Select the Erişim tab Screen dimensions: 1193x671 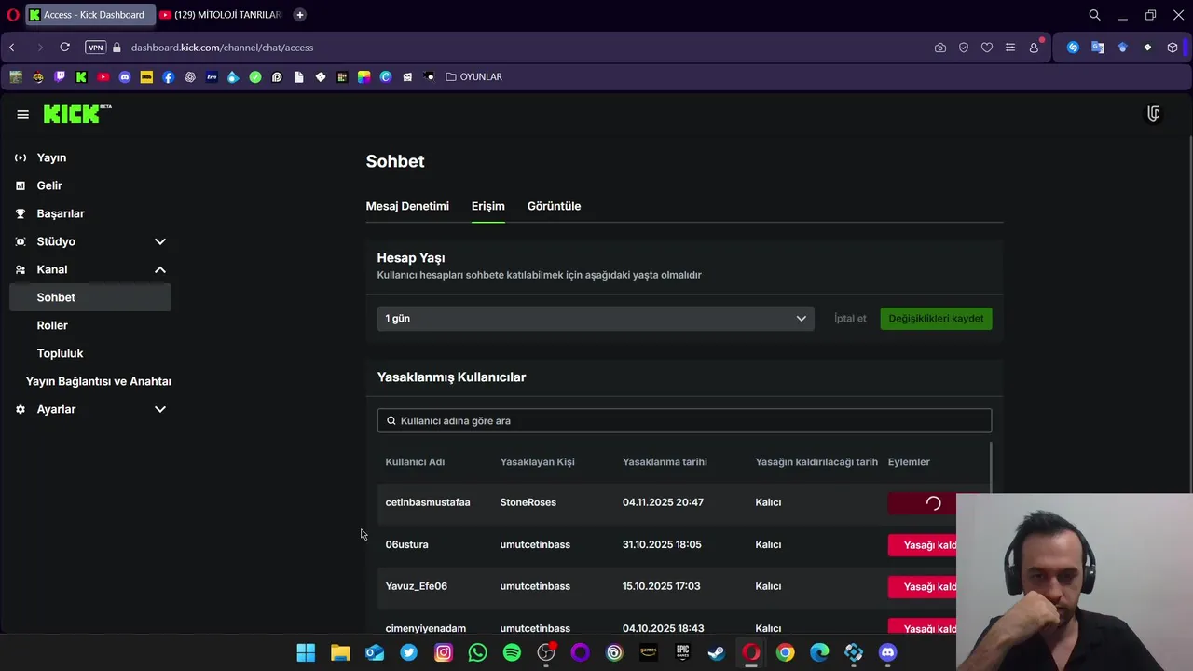click(488, 206)
